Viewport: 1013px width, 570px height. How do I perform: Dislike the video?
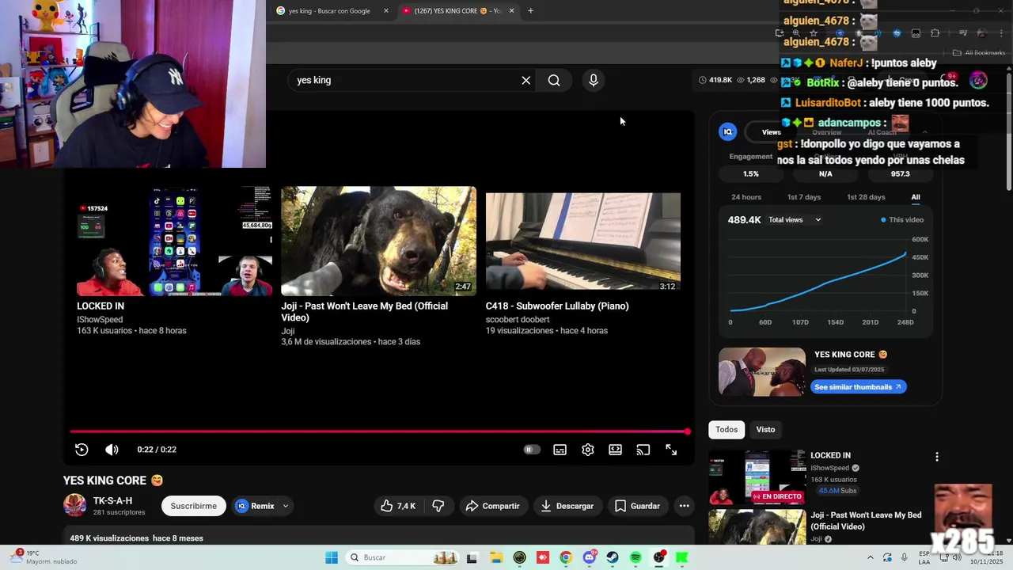438,506
